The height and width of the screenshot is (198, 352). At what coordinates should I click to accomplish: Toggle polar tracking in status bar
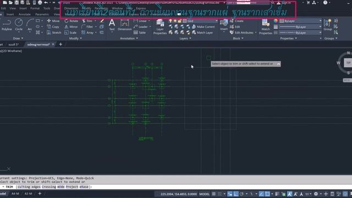tap(241, 194)
